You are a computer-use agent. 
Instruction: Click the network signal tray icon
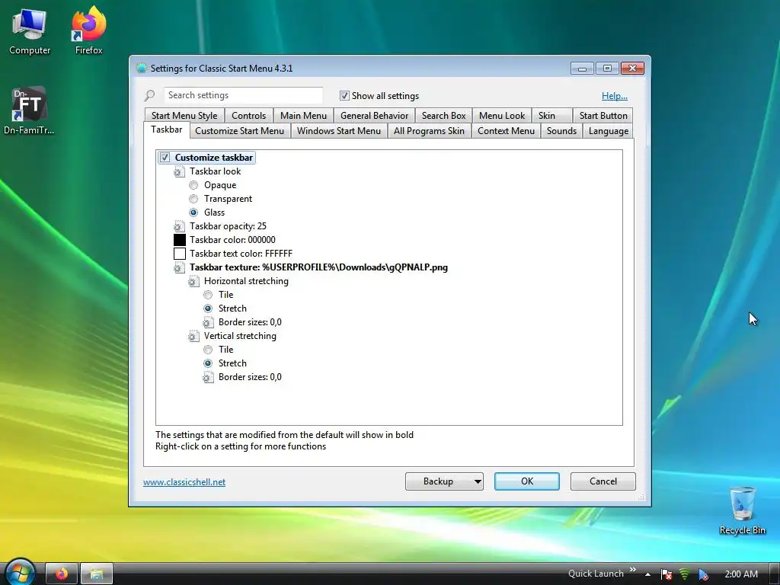[x=685, y=574]
